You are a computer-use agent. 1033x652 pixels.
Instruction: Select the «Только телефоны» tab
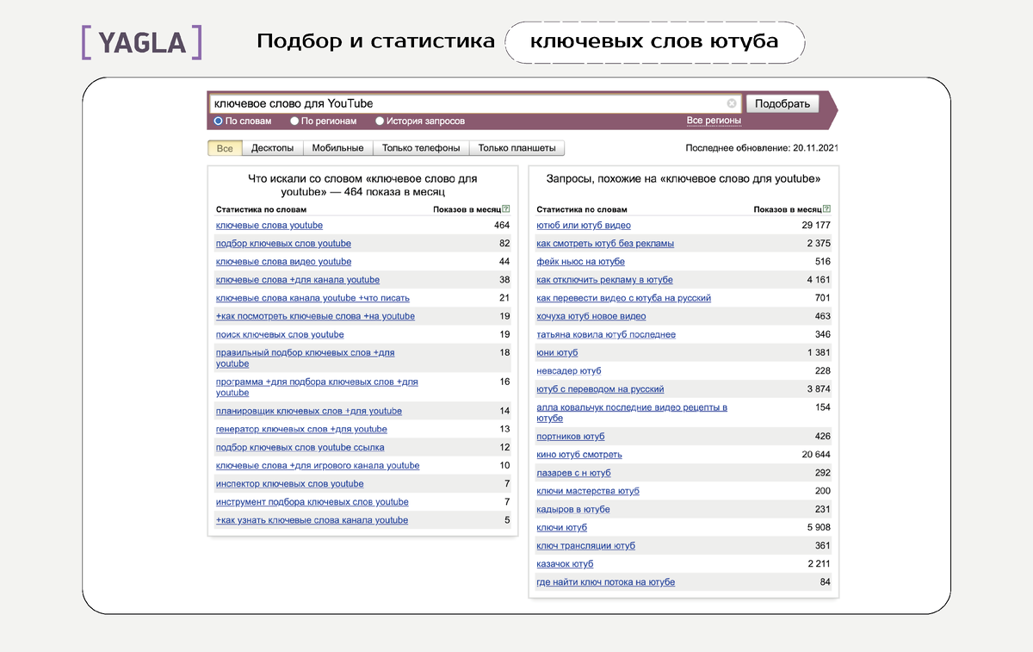coord(419,147)
